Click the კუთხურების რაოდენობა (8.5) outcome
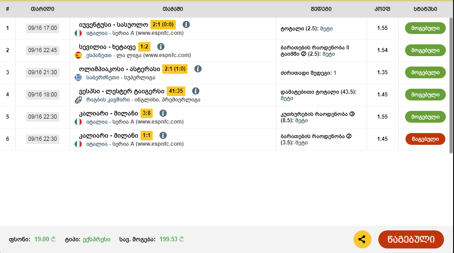 click(x=318, y=117)
